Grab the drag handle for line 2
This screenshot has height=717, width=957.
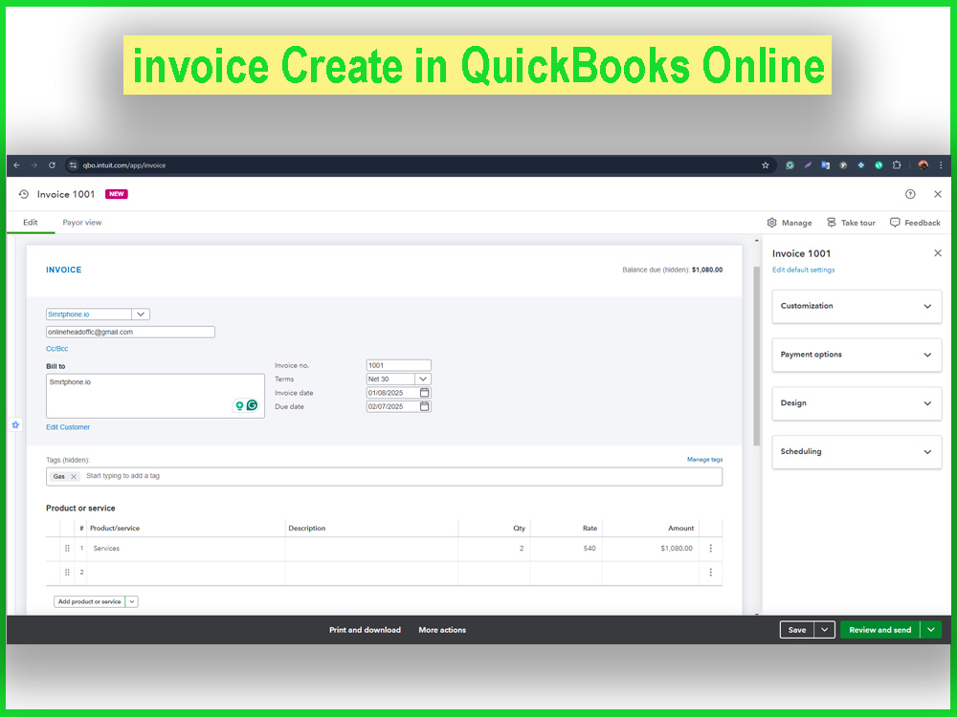67,572
